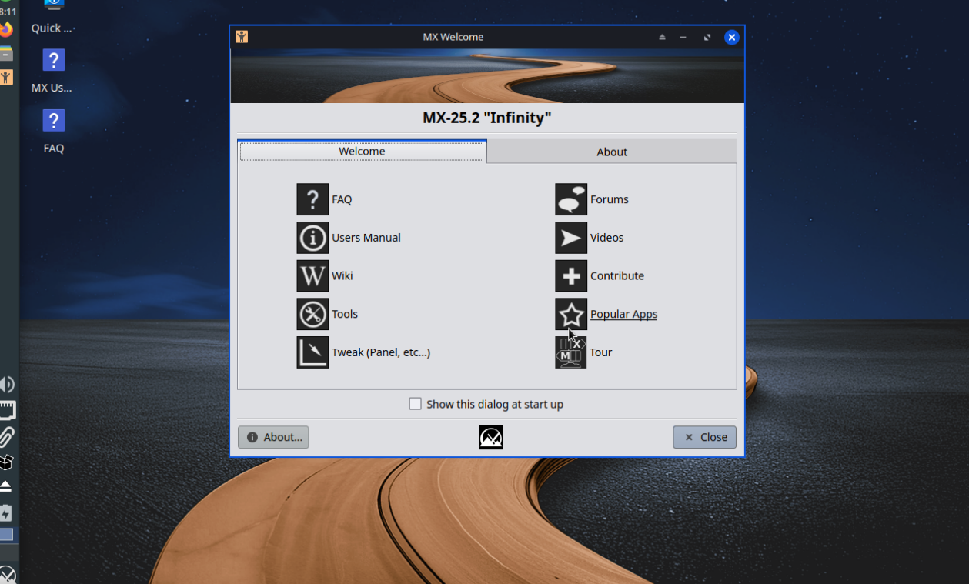Open the volume speaker icon in panel
Viewport: 969px width, 584px height.
click(x=7, y=385)
